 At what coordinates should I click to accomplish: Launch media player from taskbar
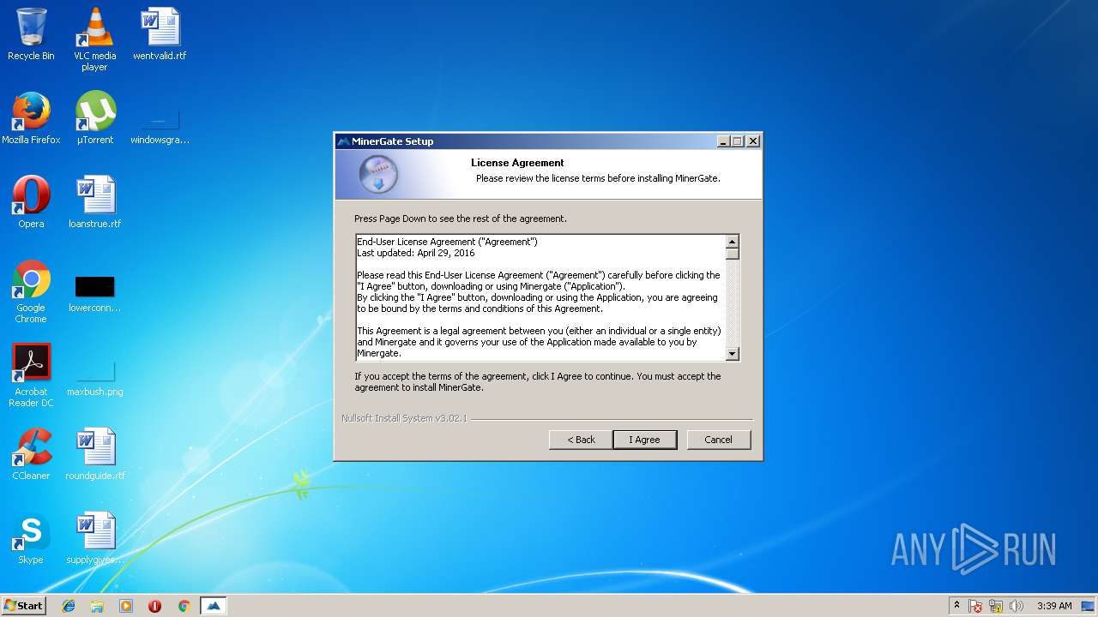[126, 606]
